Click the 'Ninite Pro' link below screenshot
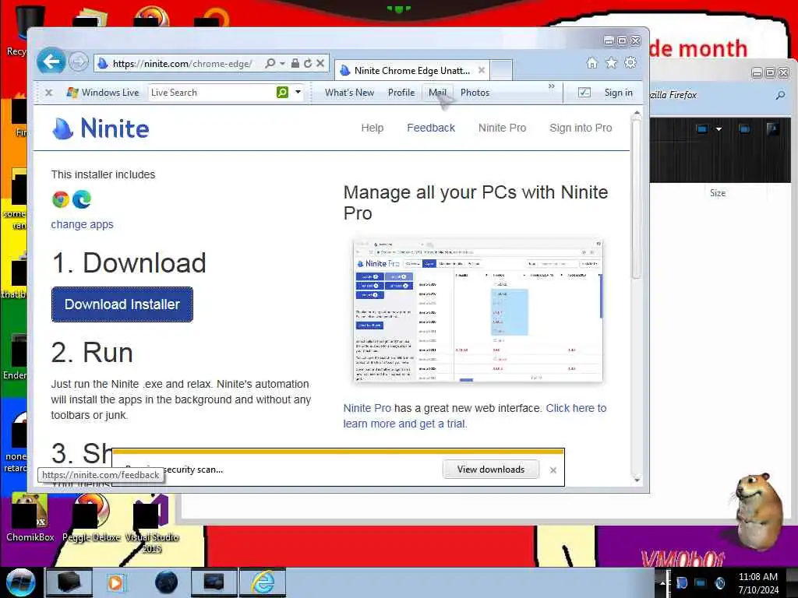 pyautogui.click(x=367, y=408)
